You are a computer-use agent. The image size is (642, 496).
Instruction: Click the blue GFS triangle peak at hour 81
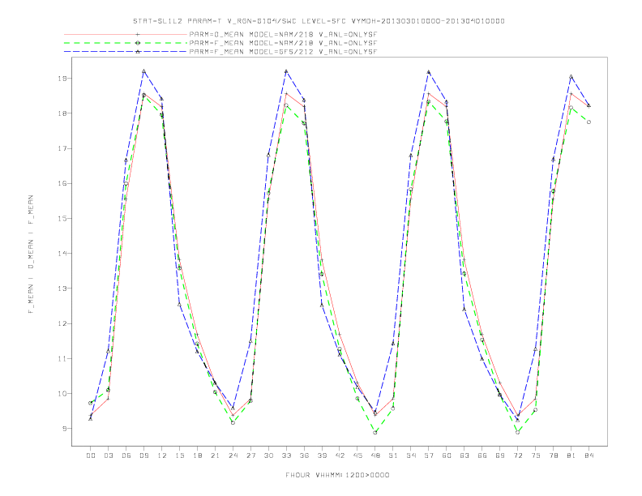571,76
